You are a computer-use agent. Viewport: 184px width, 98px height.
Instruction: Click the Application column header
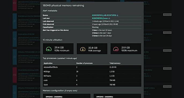point(48,63)
